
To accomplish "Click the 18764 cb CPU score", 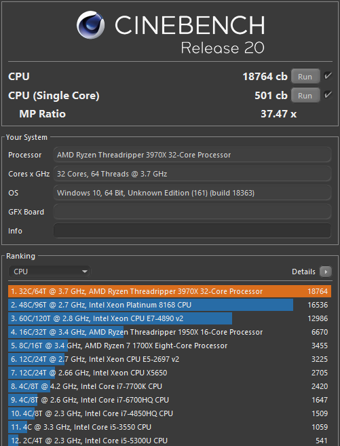I will pos(265,77).
